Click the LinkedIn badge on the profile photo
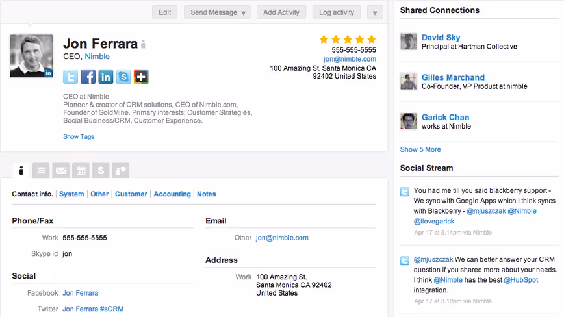Screen dimensions: 564x317 tap(48, 73)
